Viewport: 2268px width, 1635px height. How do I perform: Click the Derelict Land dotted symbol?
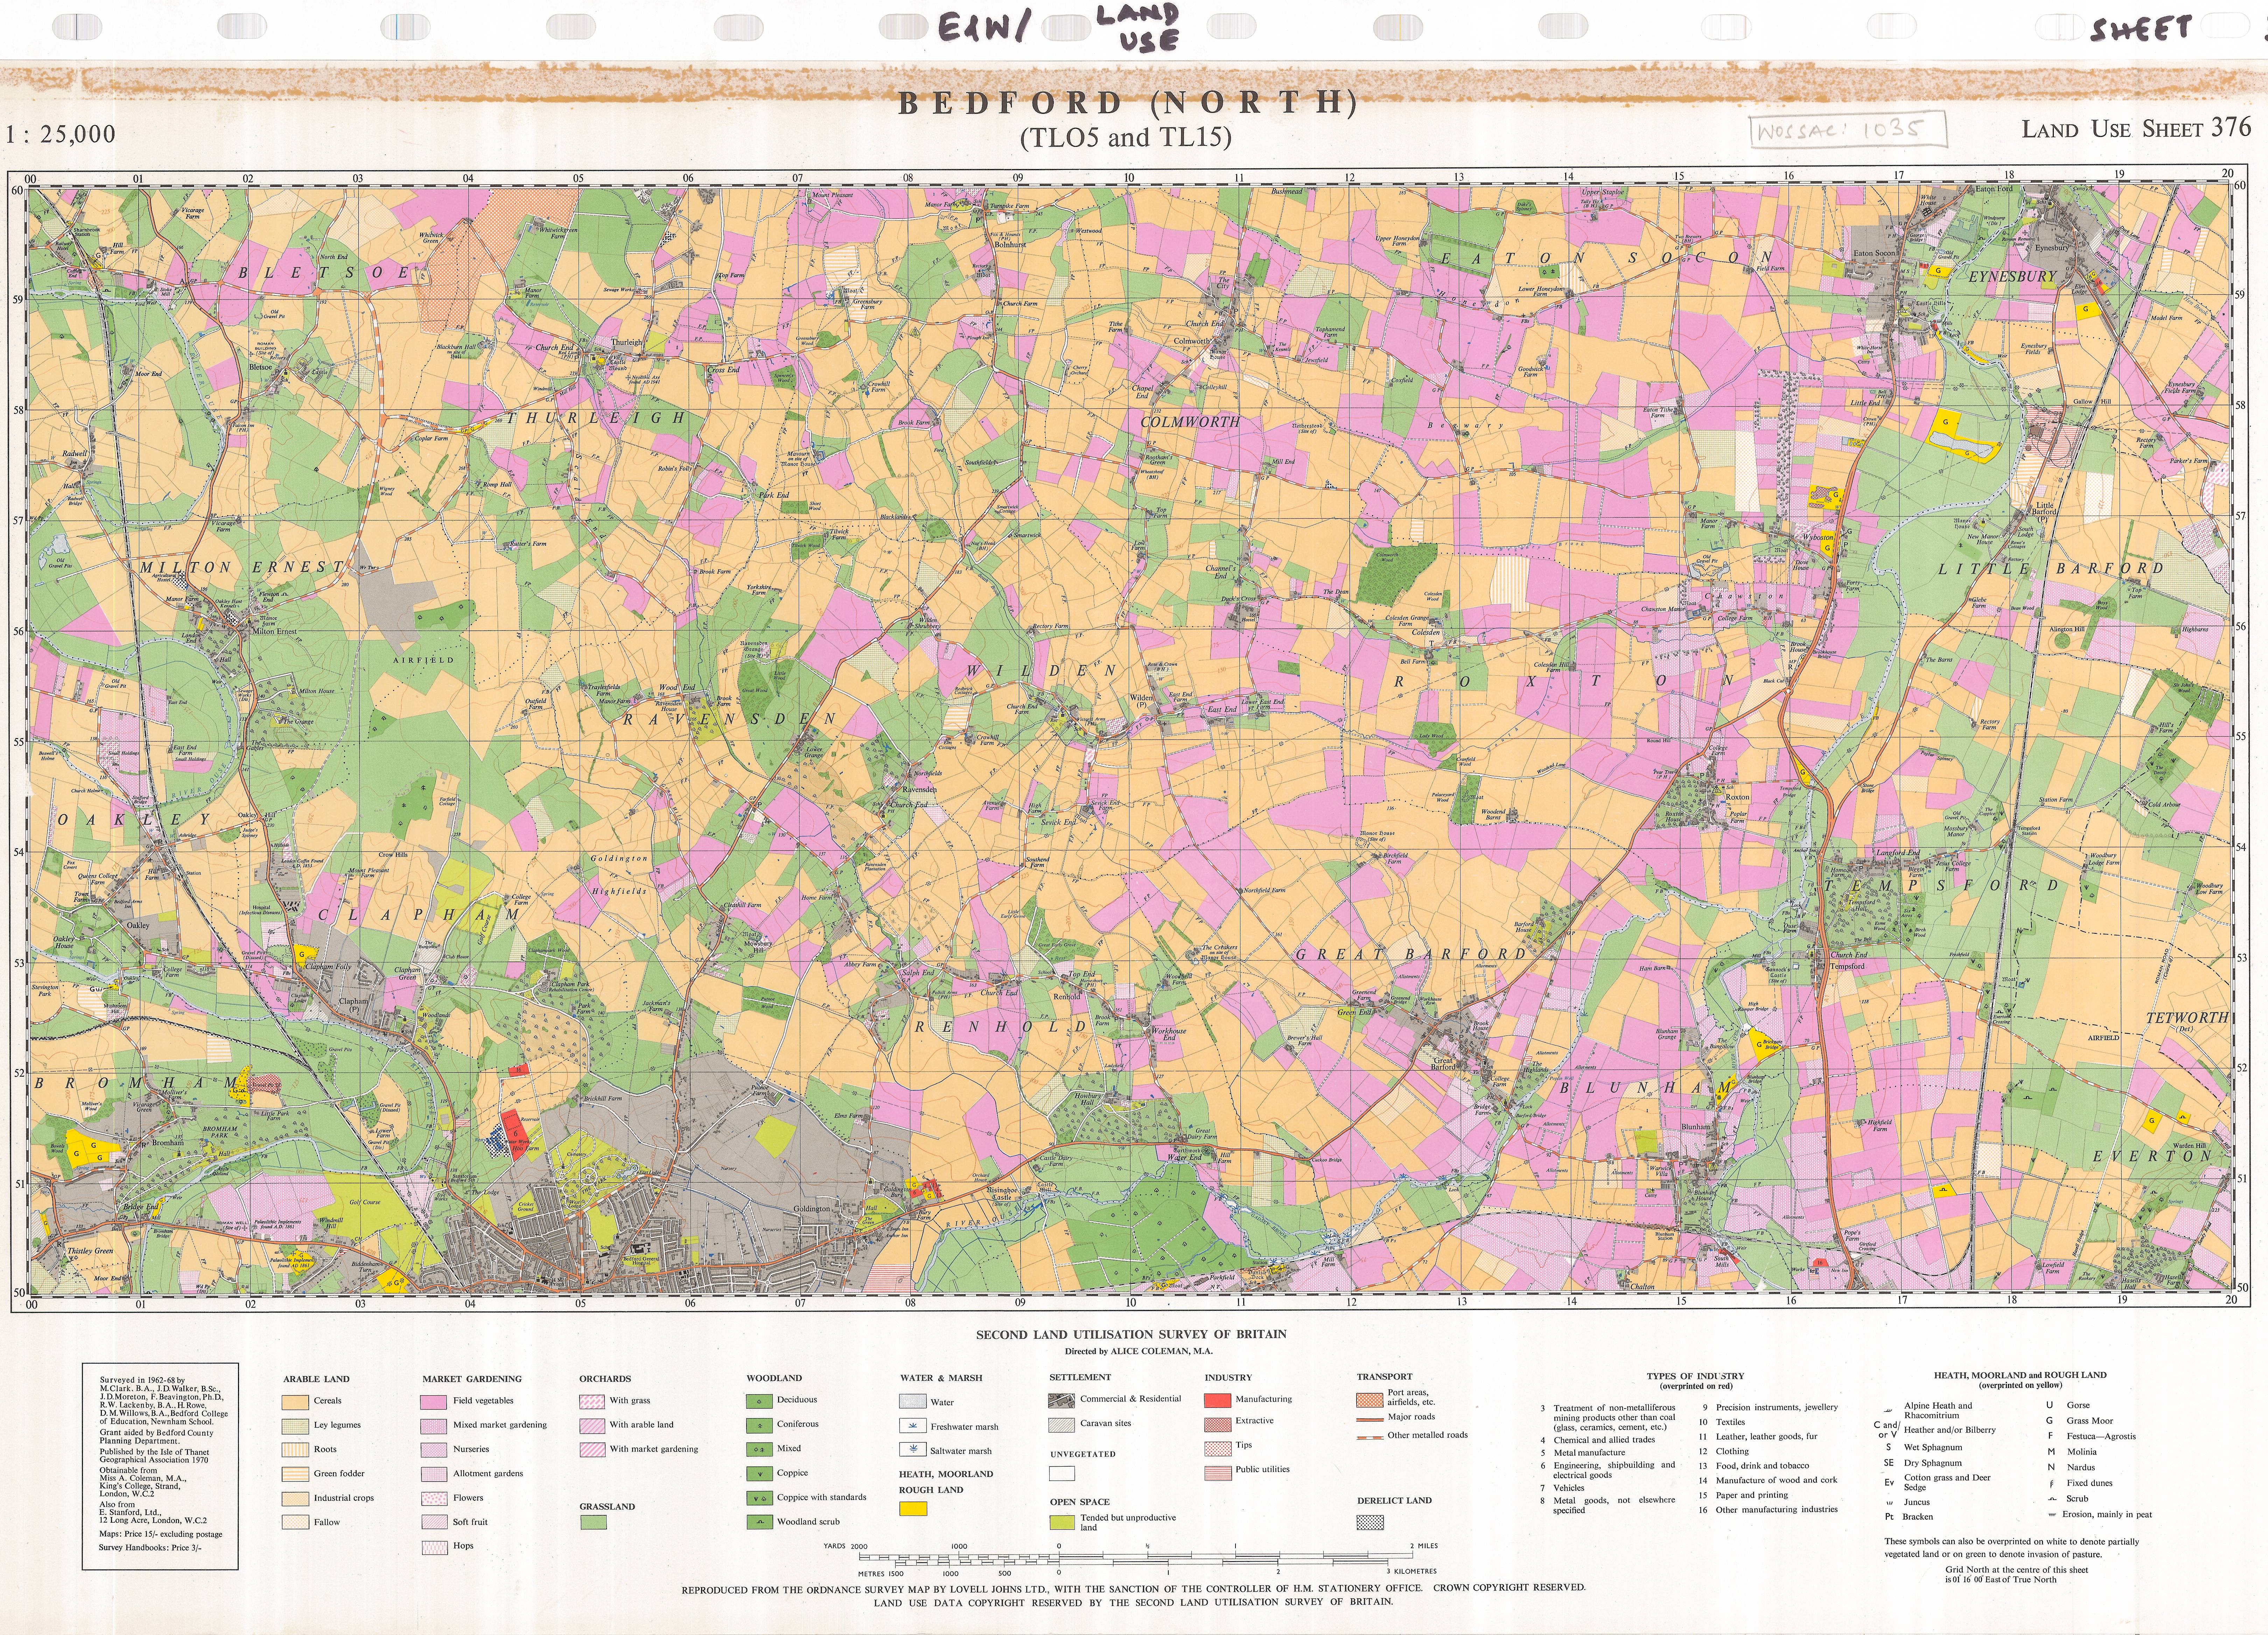point(1370,1522)
